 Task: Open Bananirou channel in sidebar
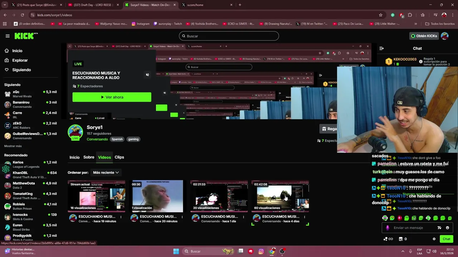click(x=31, y=105)
